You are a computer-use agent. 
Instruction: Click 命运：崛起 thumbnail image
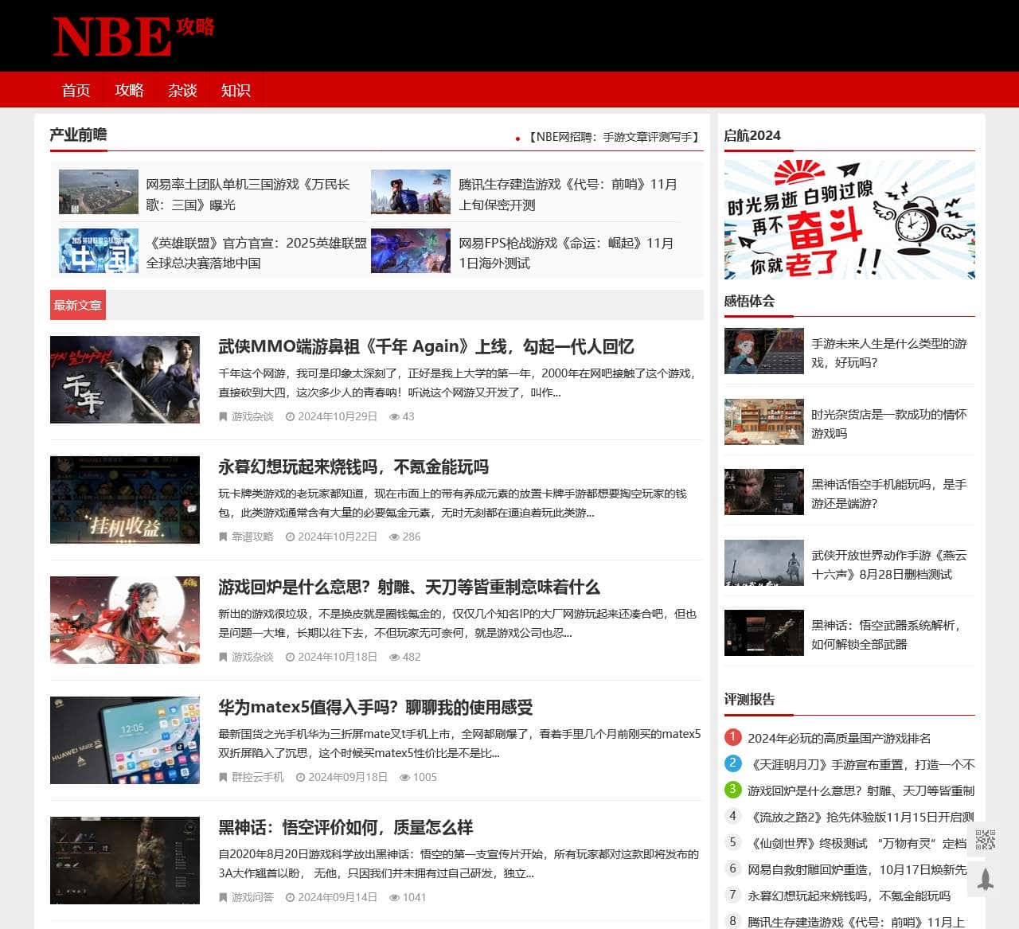point(411,251)
